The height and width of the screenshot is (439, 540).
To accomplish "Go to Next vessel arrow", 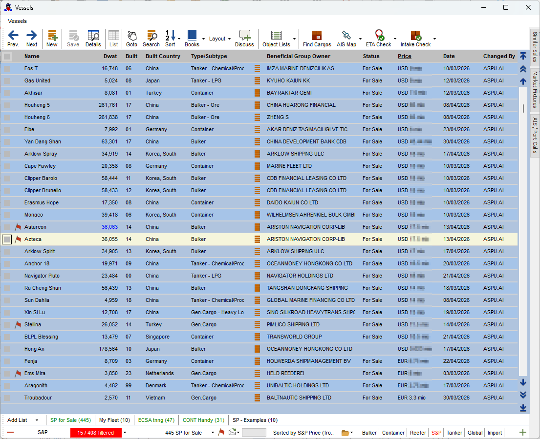I will (x=32, y=38).
